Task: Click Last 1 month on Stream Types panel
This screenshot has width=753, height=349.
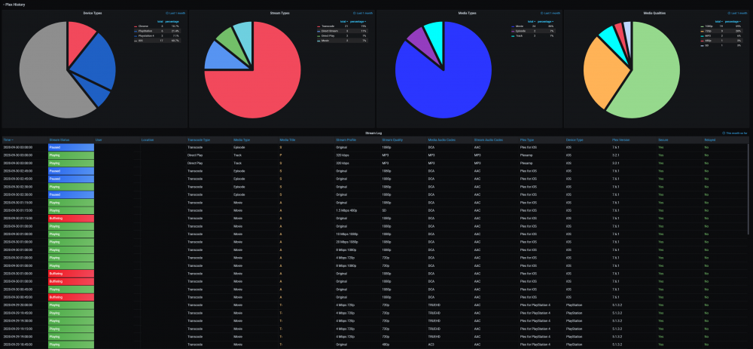Action: click(363, 14)
